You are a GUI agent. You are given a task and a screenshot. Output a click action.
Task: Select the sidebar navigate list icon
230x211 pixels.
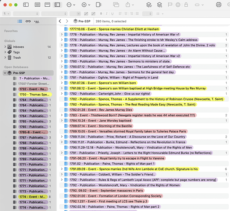point(20,22)
